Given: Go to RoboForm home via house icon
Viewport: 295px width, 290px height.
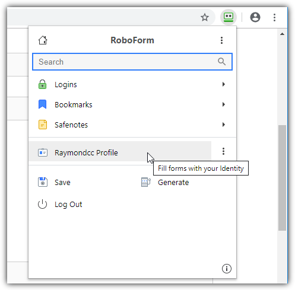Looking at the screenshot, I should tap(43, 40).
